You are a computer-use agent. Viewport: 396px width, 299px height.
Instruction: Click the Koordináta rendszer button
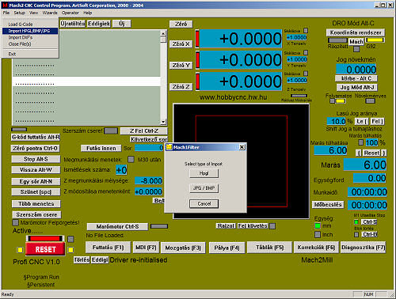tap(356, 32)
